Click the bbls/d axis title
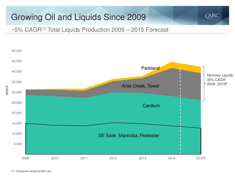The image size is (235, 176). (x=7, y=90)
